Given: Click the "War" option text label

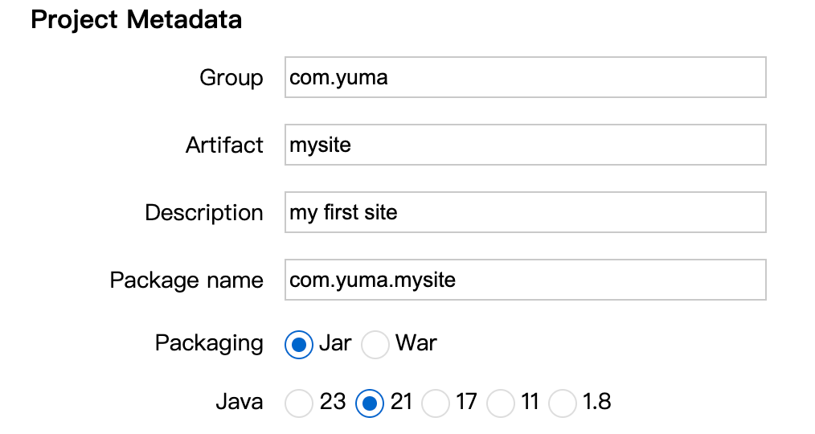Looking at the screenshot, I should (416, 343).
